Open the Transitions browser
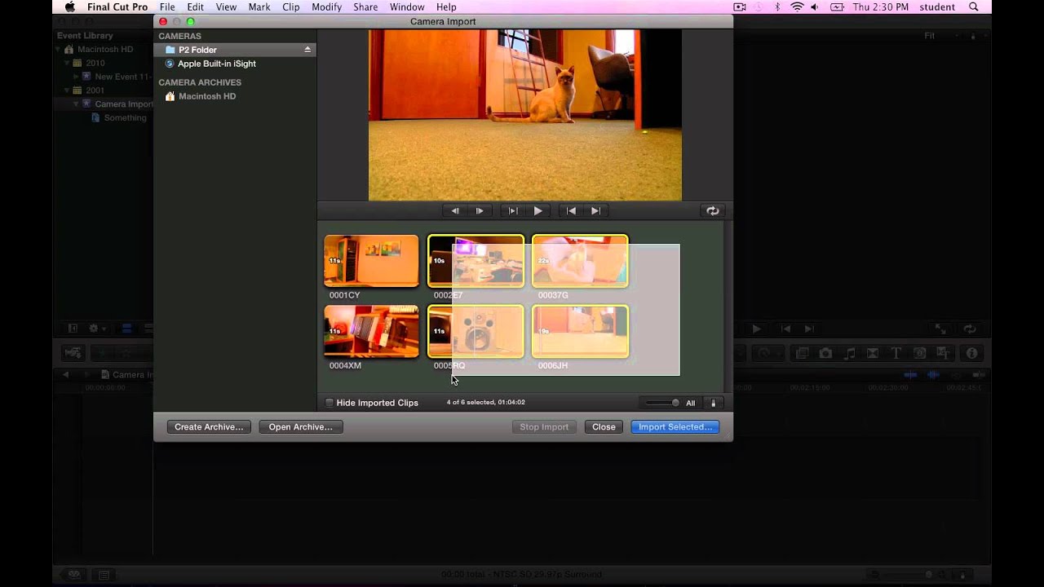The height and width of the screenshot is (587, 1044). (x=873, y=353)
